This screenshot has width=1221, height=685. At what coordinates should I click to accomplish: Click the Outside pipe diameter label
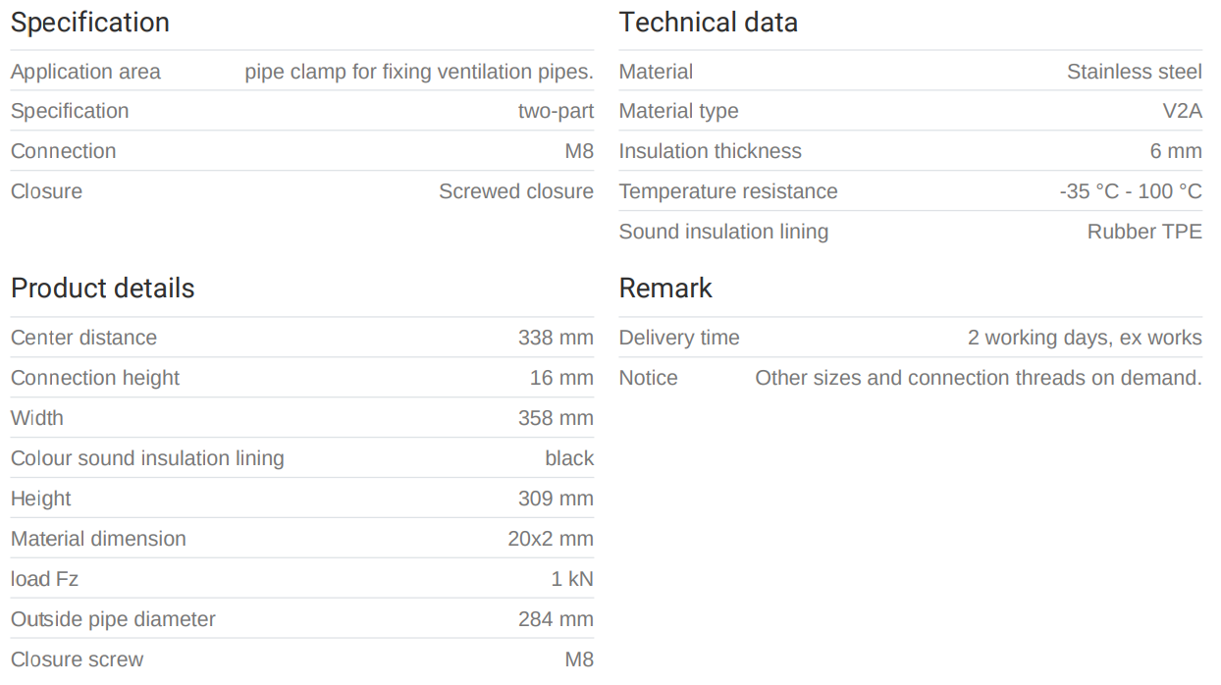coord(113,619)
